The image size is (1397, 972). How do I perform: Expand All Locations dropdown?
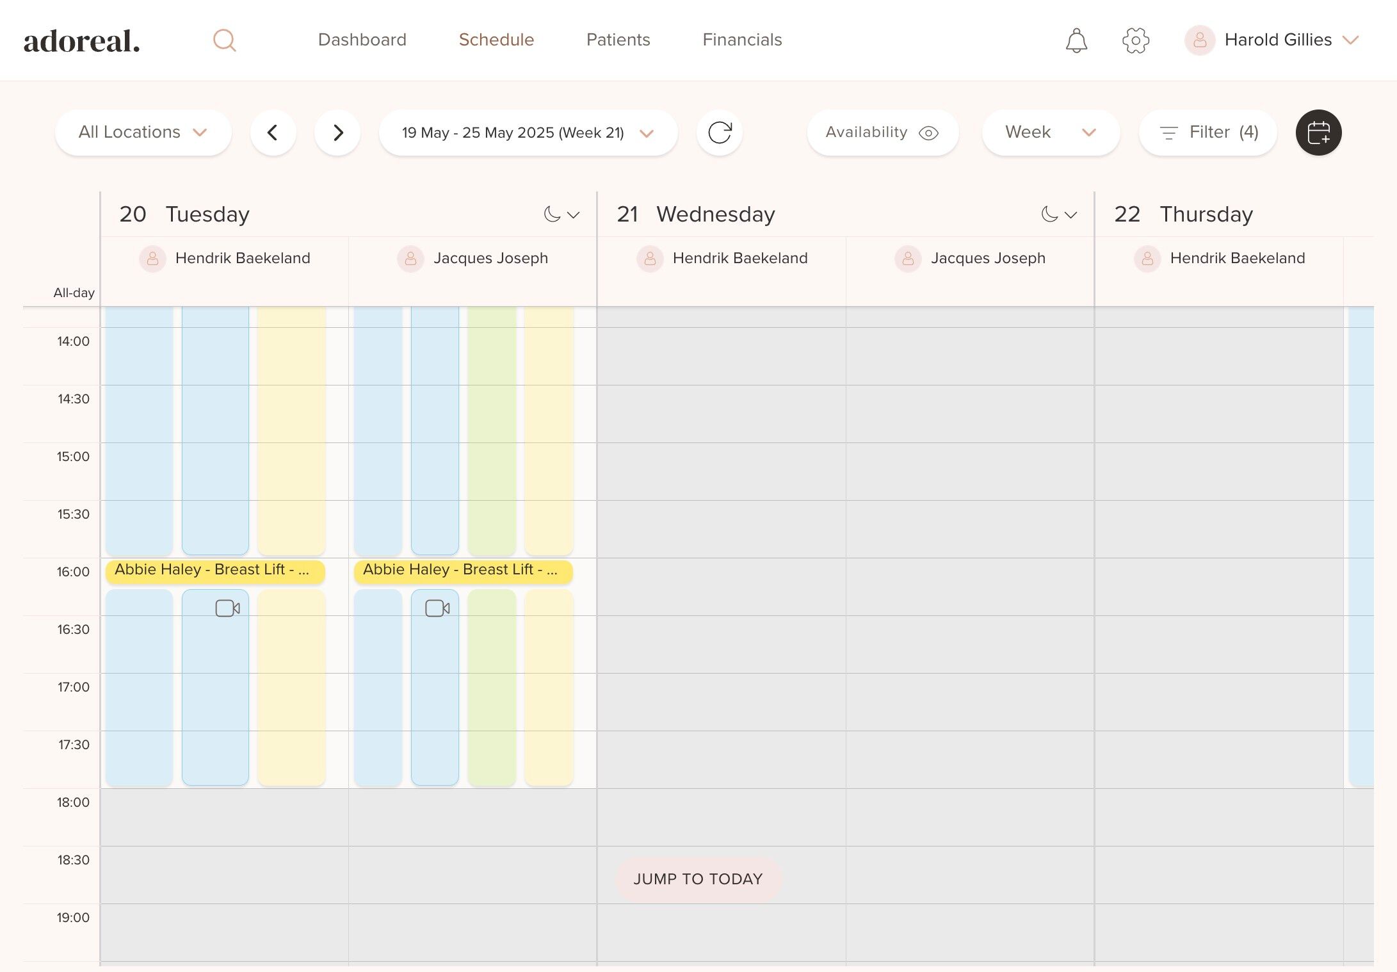click(143, 133)
